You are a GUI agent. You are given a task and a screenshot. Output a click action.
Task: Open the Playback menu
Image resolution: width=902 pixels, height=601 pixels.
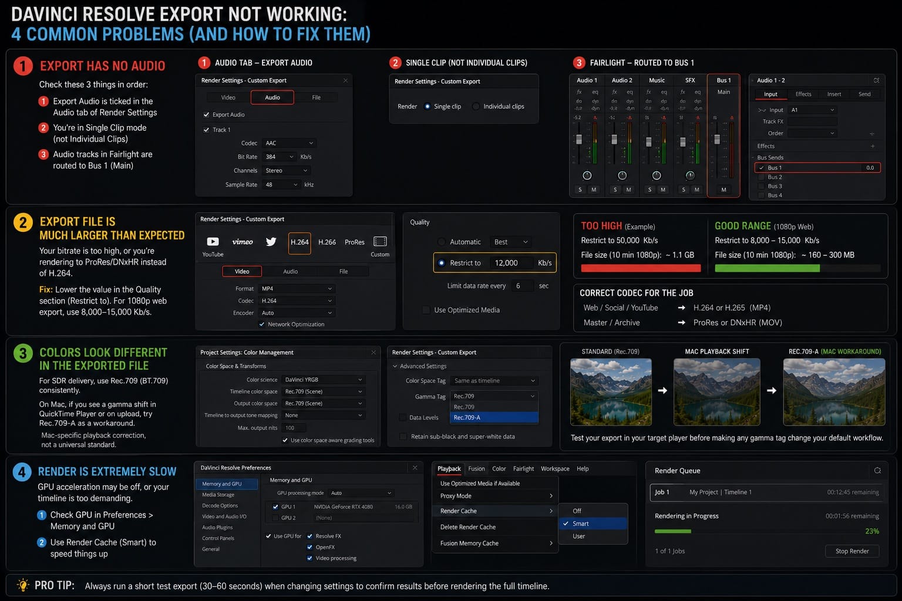click(449, 468)
